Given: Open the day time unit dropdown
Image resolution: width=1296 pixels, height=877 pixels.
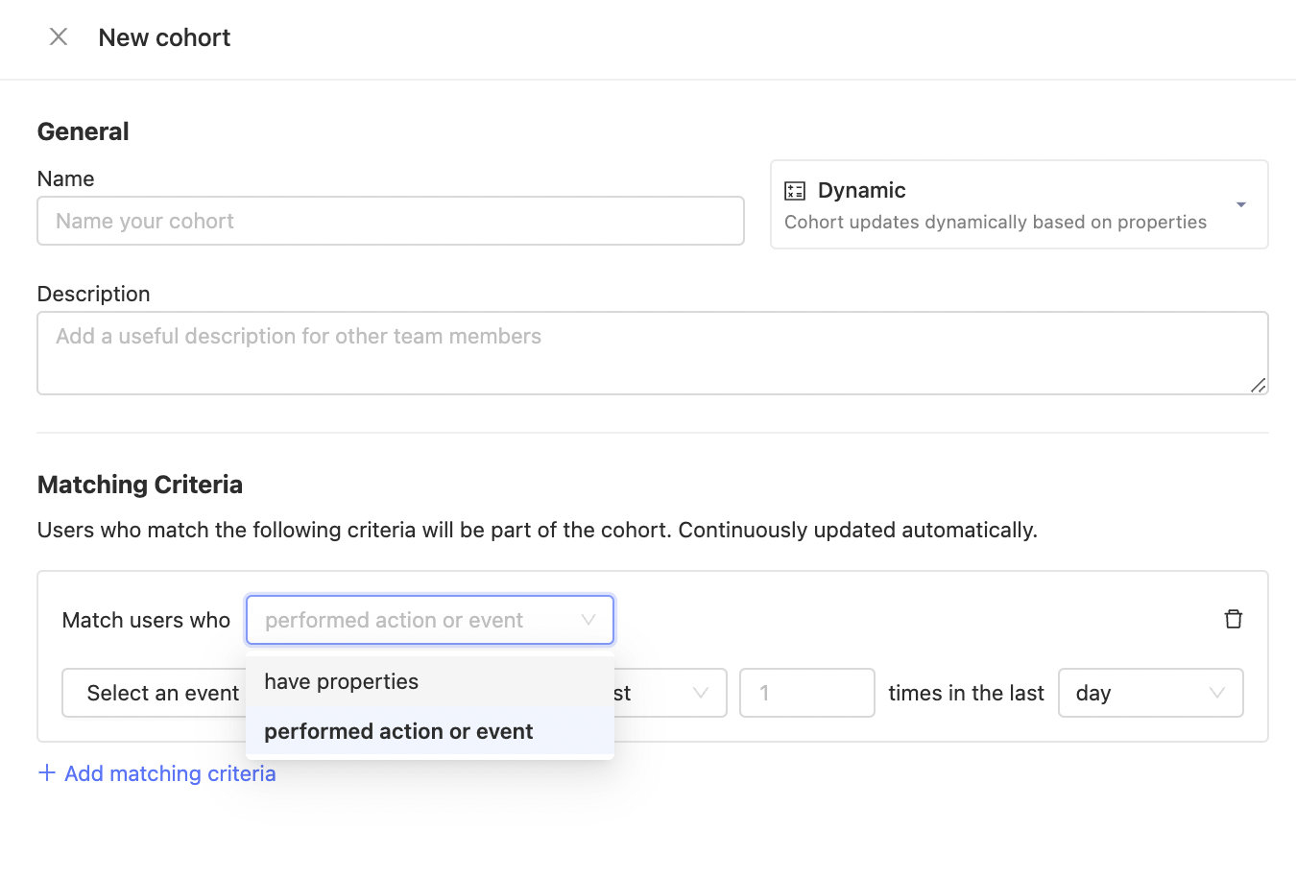Looking at the screenshot, I should [1150, 692].
